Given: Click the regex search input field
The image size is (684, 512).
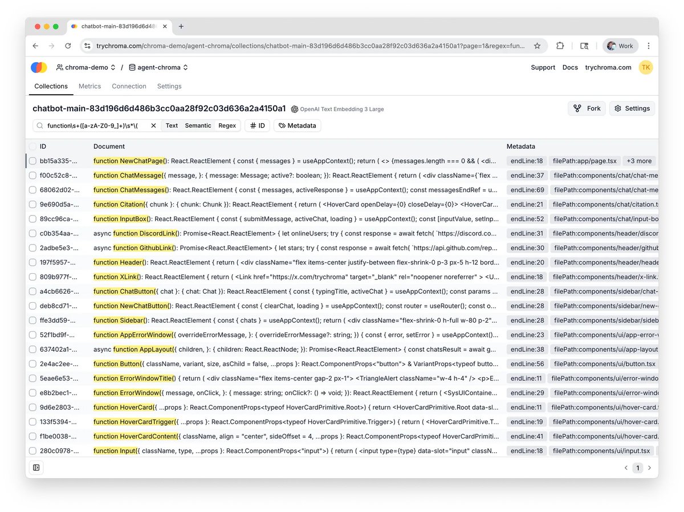Looking at the screenshot, I should coord(97,125).
